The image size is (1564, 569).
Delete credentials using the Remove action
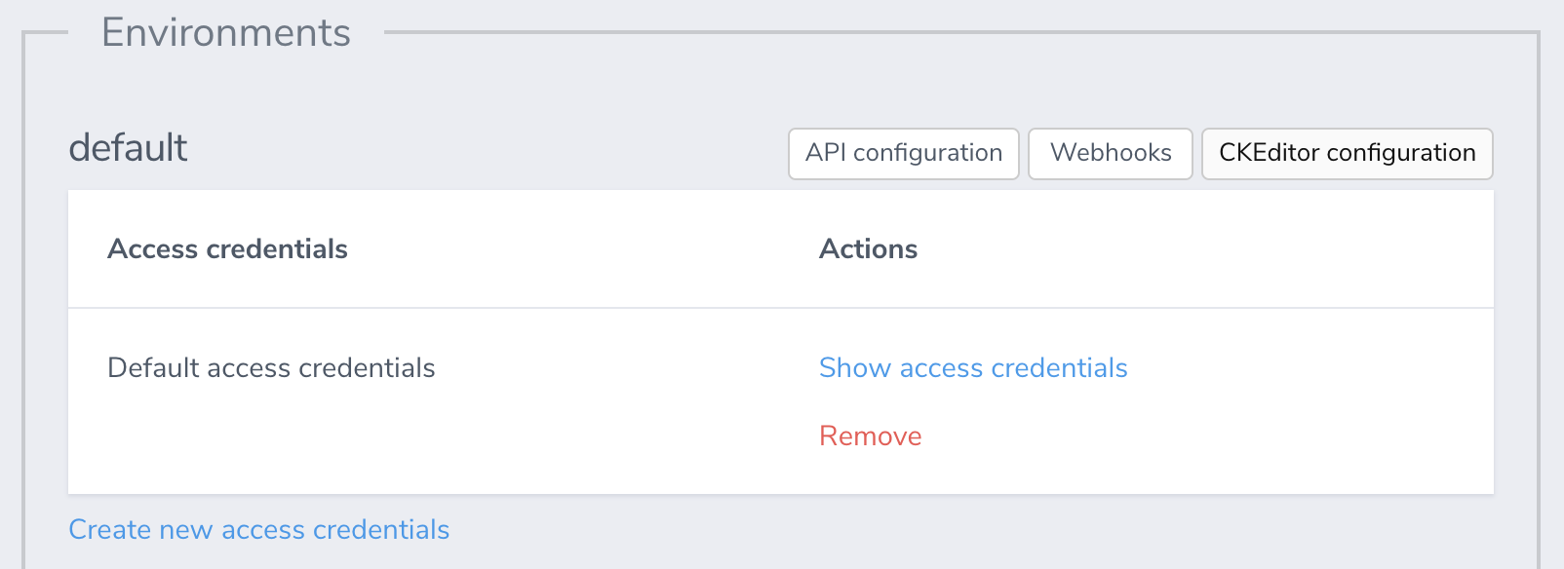click(x=870, y=436)
